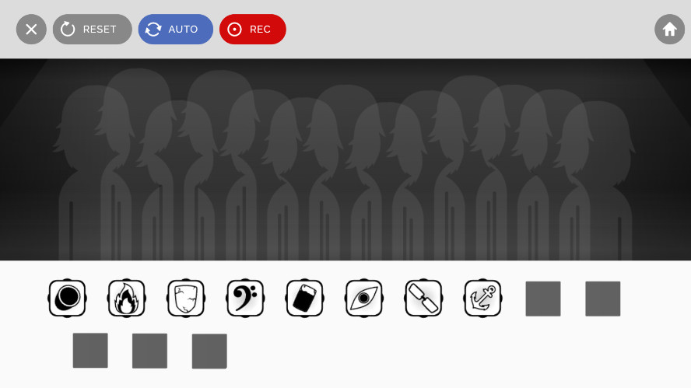Viewport: 691px width, 388px height.
Task: Click the black phone card icon
Action: pos(304,298)
